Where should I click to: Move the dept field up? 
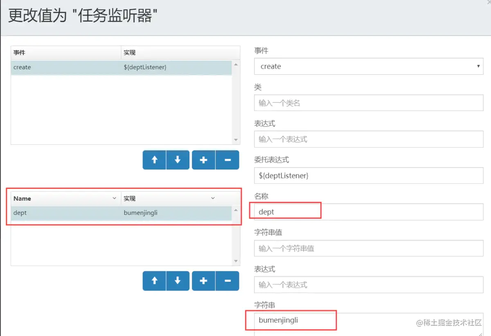pyautogui.click(x=154, y=281)
